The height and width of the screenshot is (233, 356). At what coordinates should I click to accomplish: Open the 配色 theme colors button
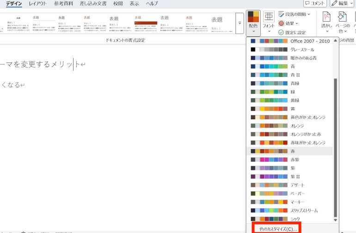[253, 21]
